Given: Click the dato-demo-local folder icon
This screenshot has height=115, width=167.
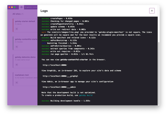Looking at the screenshot, I should 16,60.
